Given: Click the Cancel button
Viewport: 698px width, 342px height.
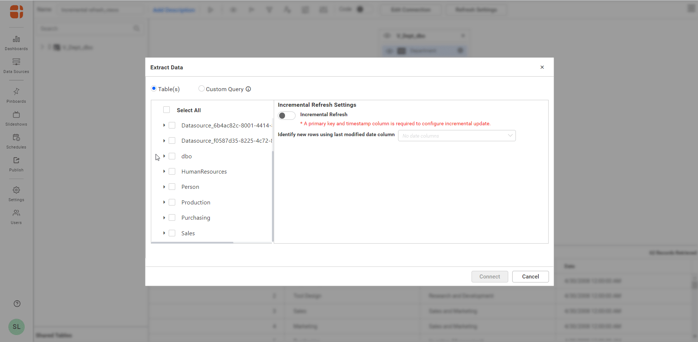Looking at the screenshot, I should tap(530, 277).
